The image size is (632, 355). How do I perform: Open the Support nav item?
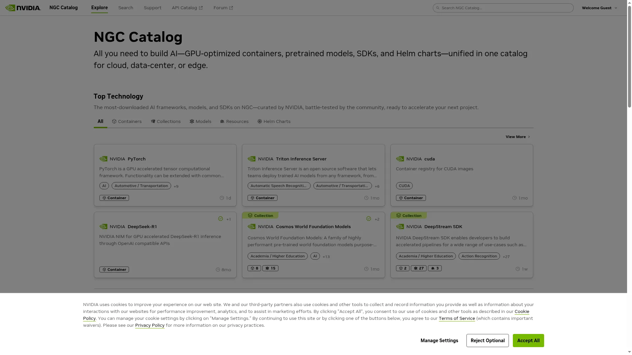pyautogui.click(x=152, y=8)
